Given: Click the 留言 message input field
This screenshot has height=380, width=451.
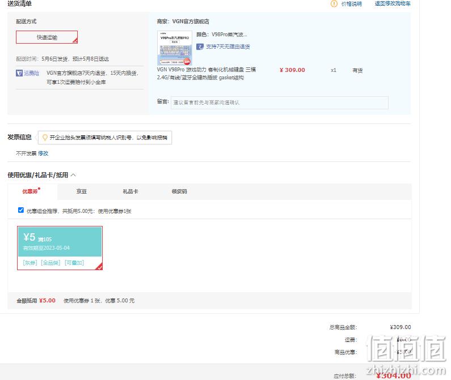Looking at the screenshot, I should [279, 103].
